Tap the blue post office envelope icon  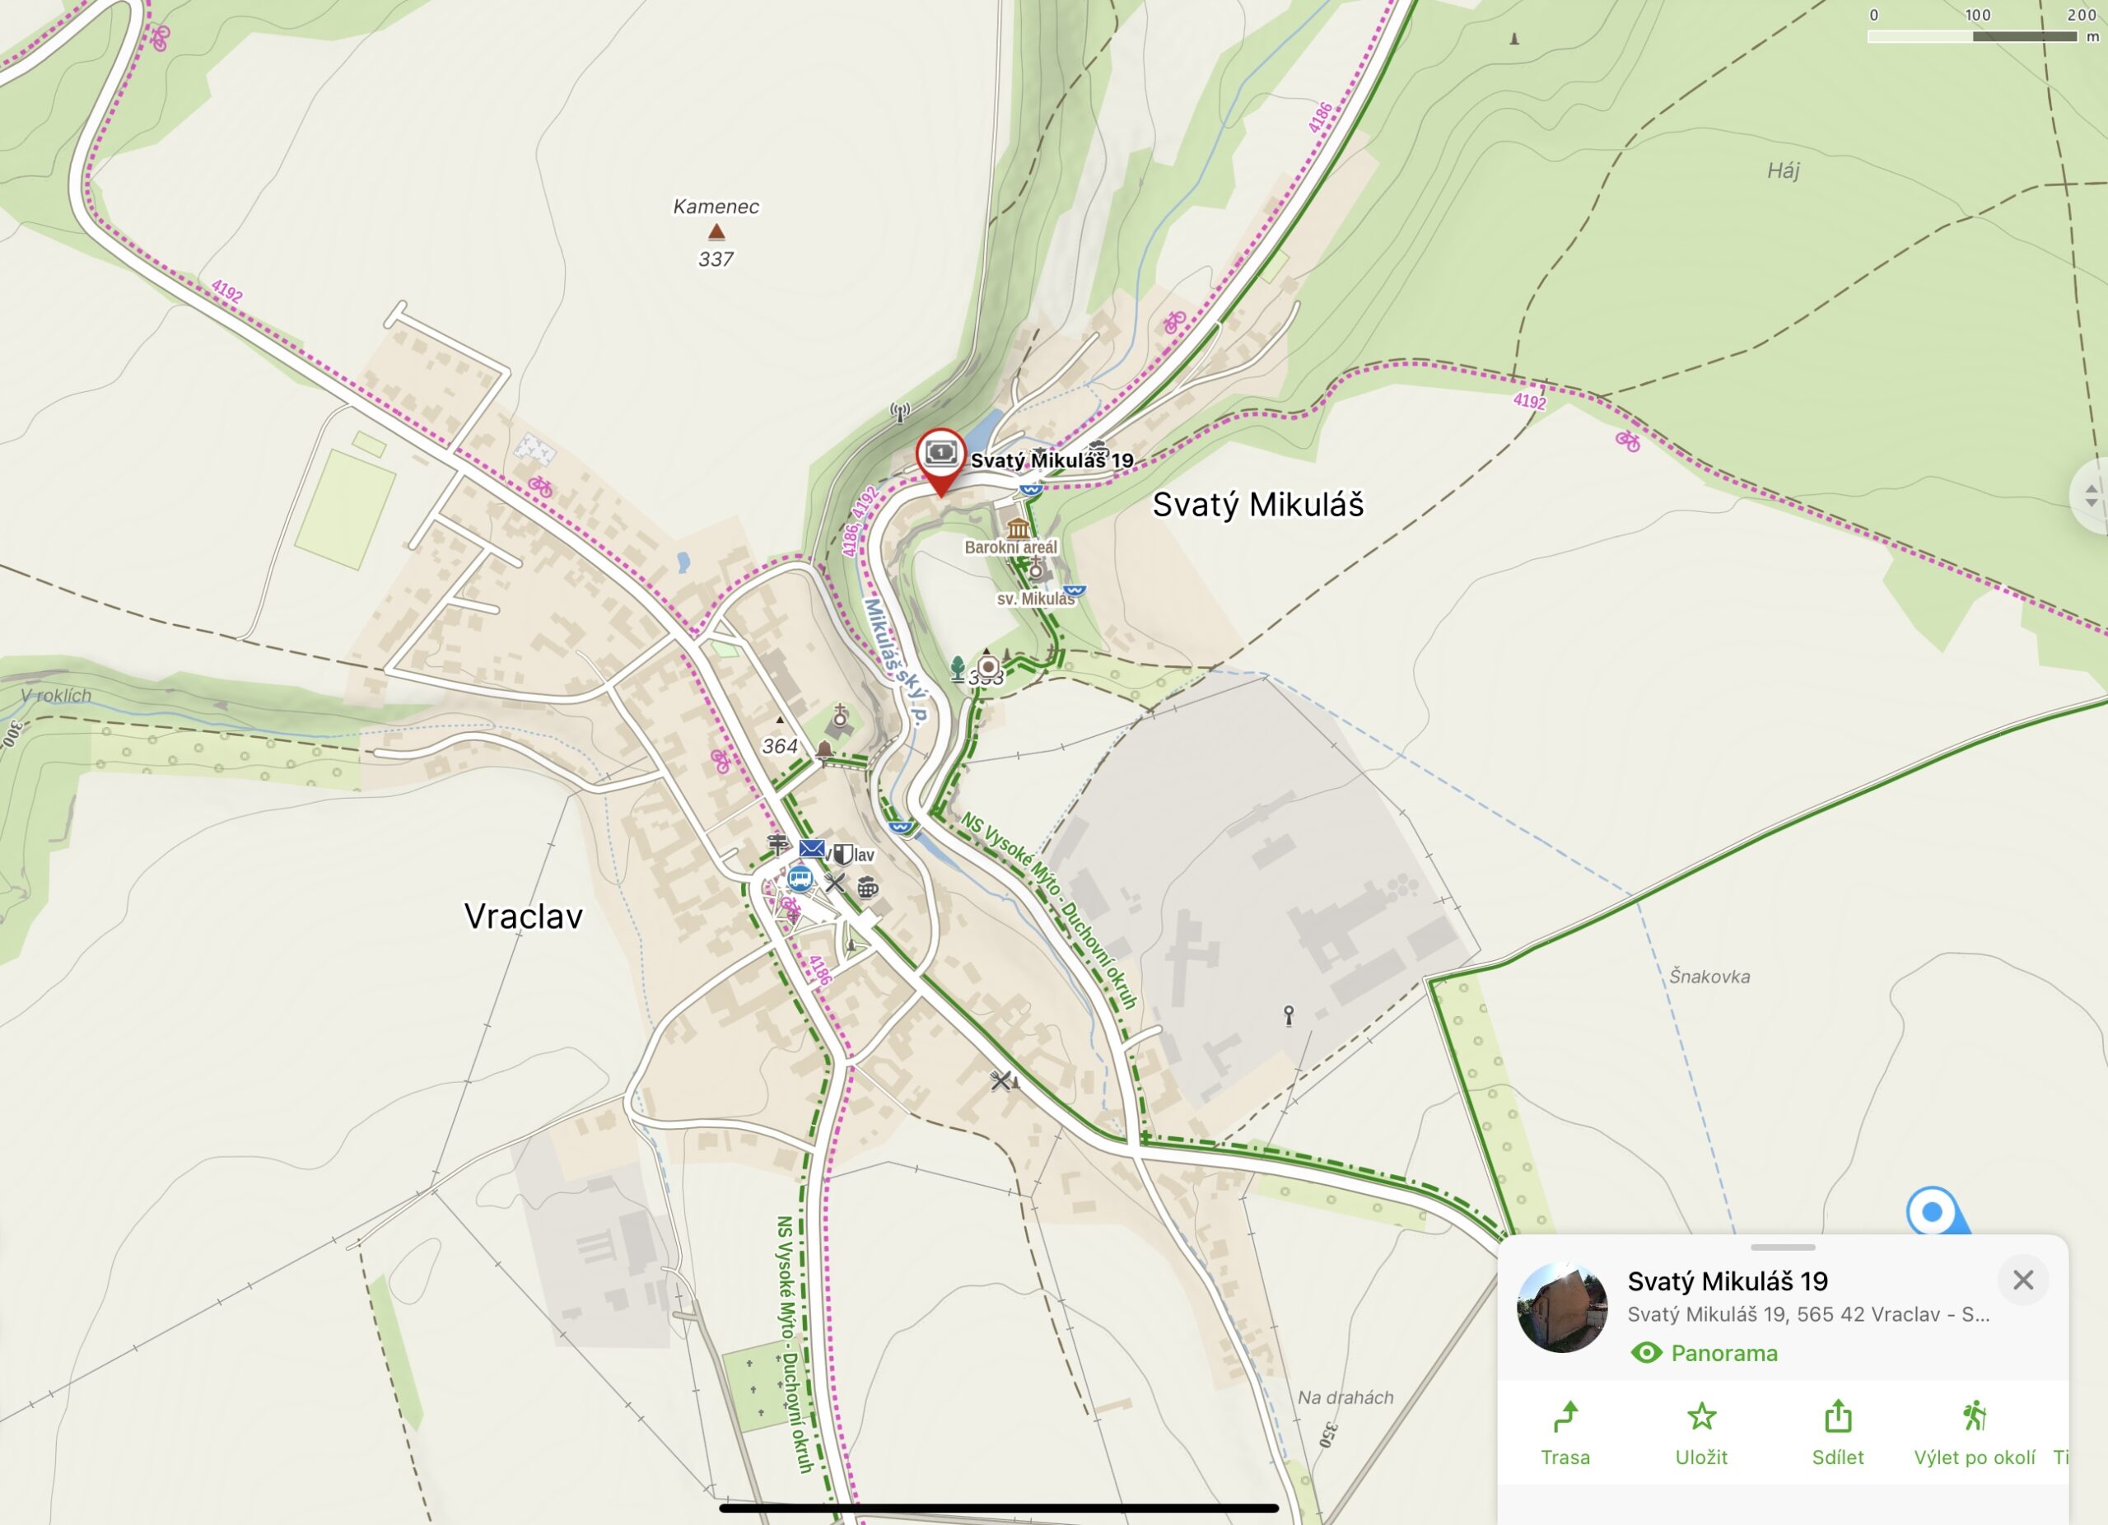(810, 847)
